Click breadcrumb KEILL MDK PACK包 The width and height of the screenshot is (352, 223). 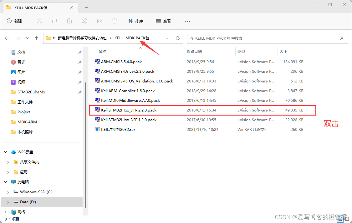point(132,38)
